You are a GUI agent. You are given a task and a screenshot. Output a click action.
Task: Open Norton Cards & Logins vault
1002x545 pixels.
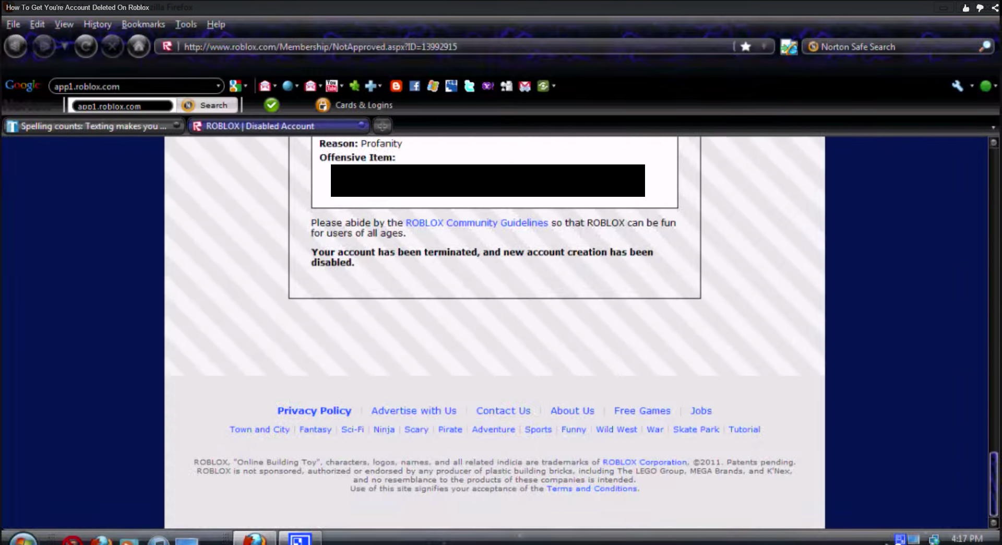[x=354, y=105]
